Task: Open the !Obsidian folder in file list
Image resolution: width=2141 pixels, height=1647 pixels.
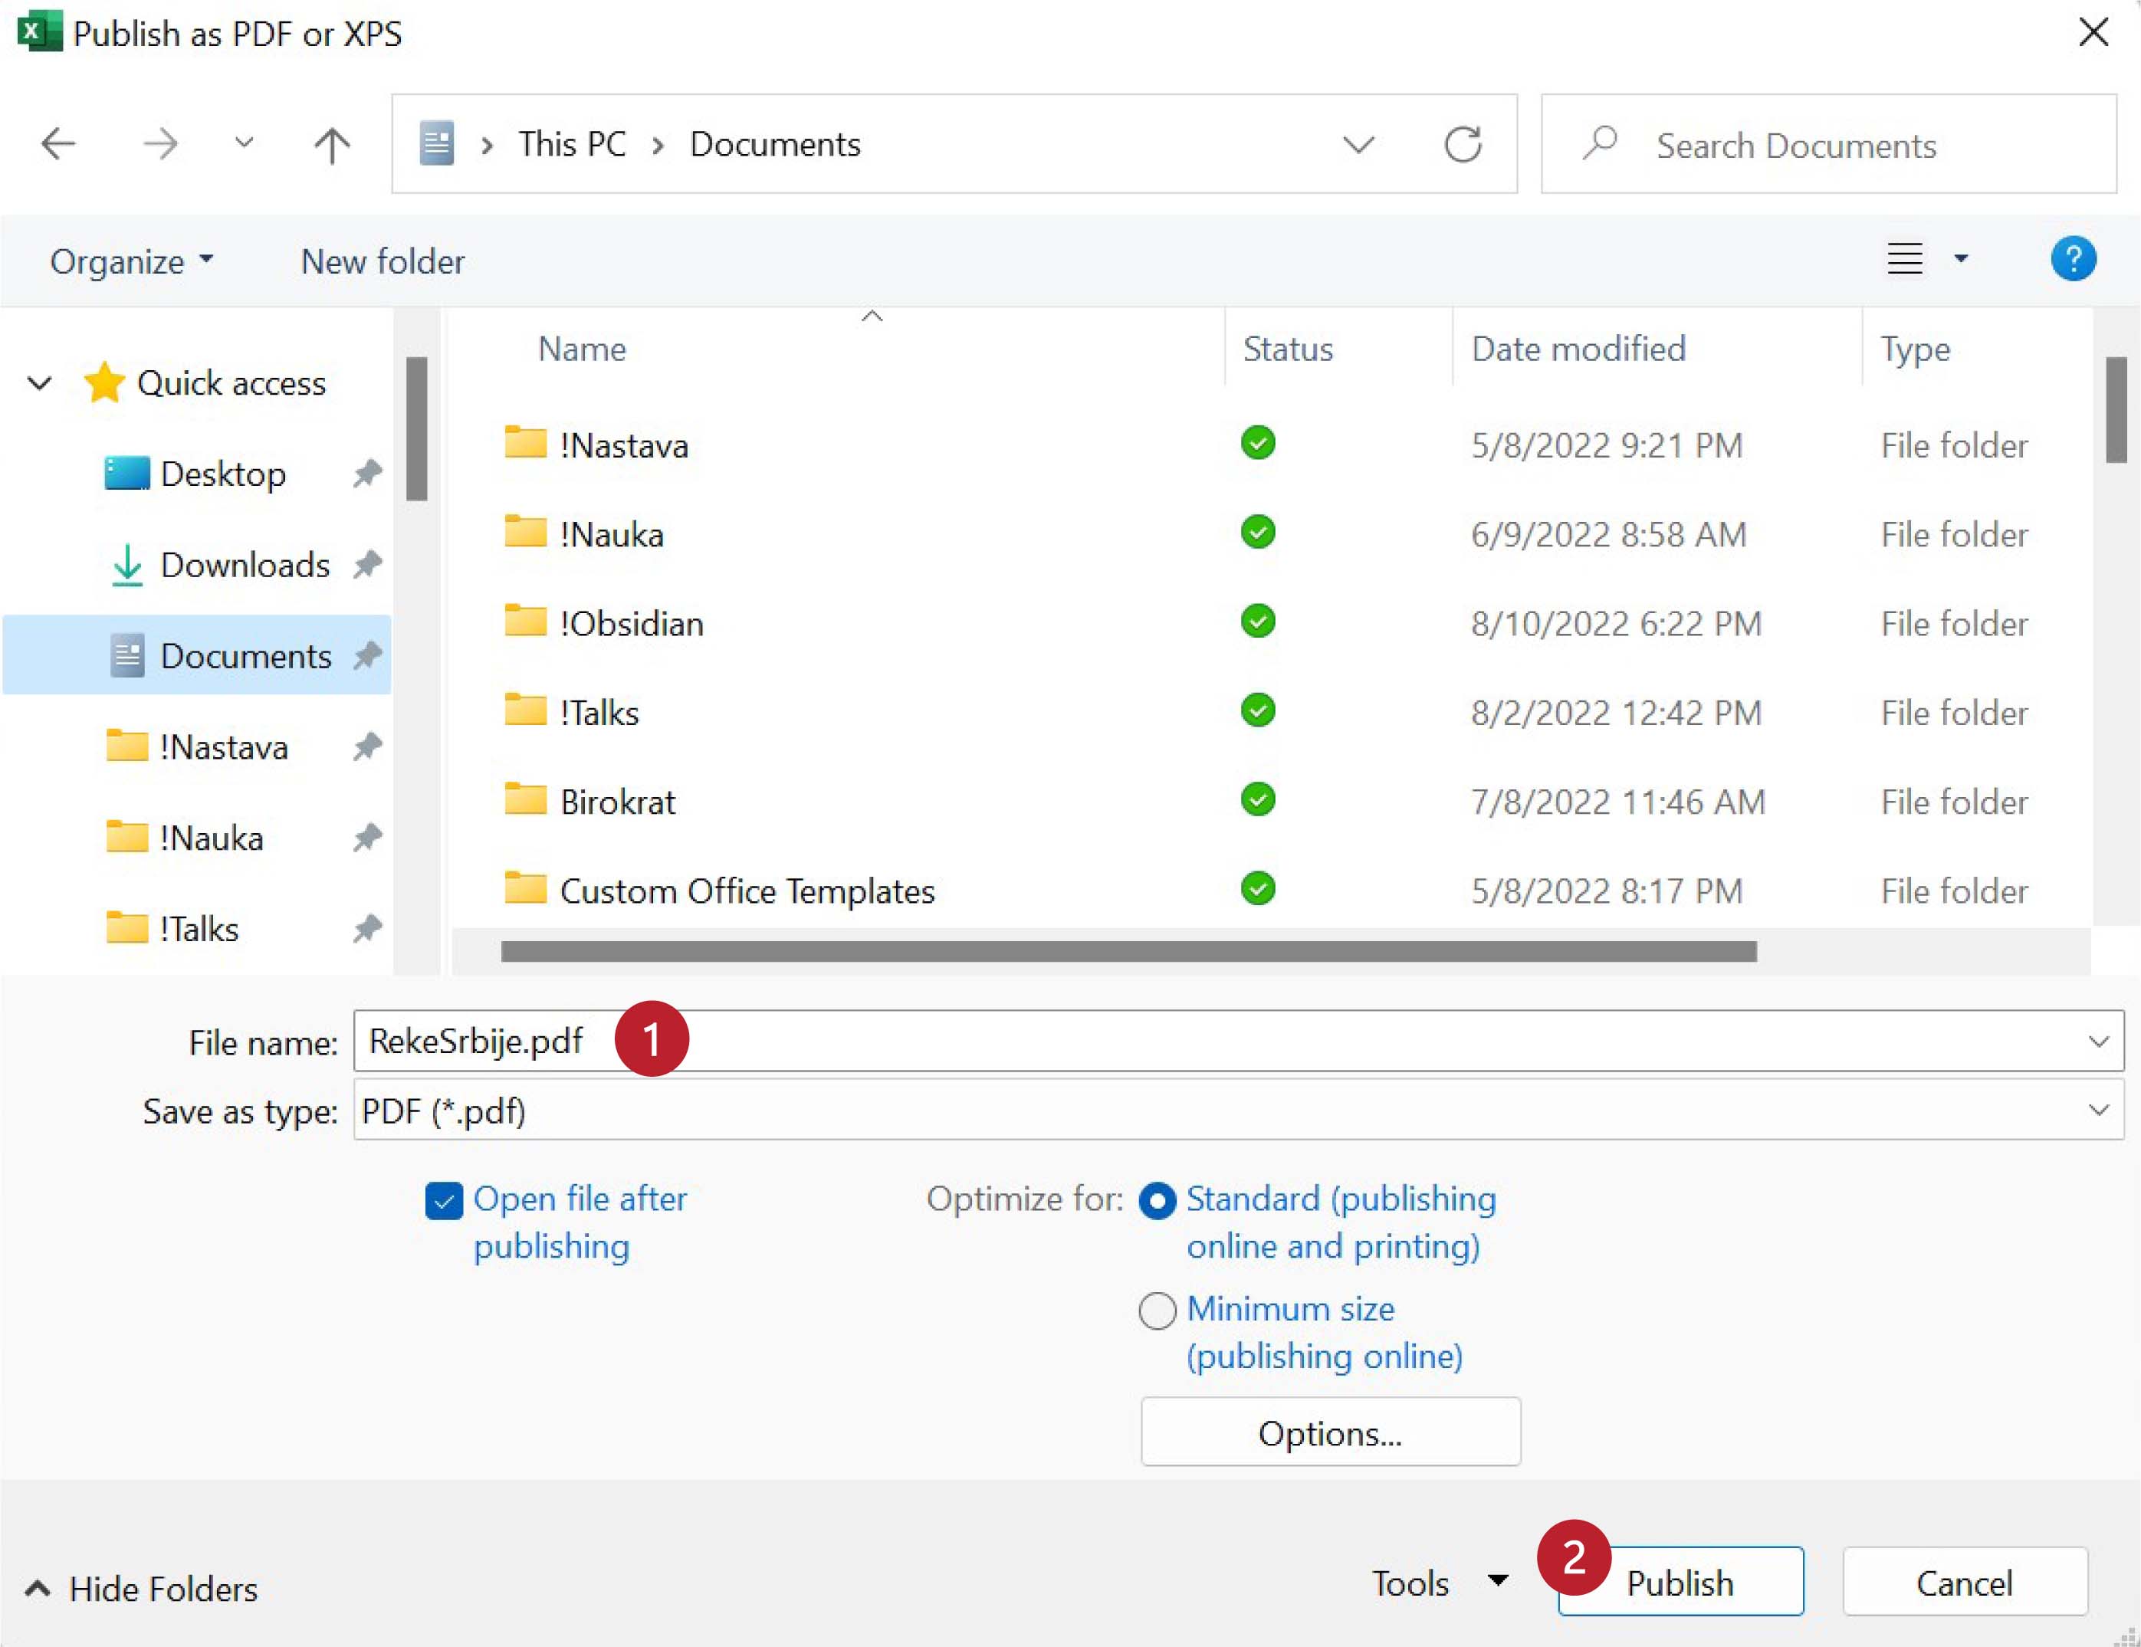Action: tap(630, 624)
